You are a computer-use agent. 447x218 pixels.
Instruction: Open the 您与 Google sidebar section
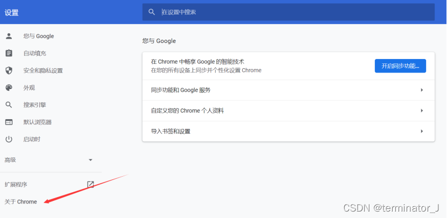39,36
